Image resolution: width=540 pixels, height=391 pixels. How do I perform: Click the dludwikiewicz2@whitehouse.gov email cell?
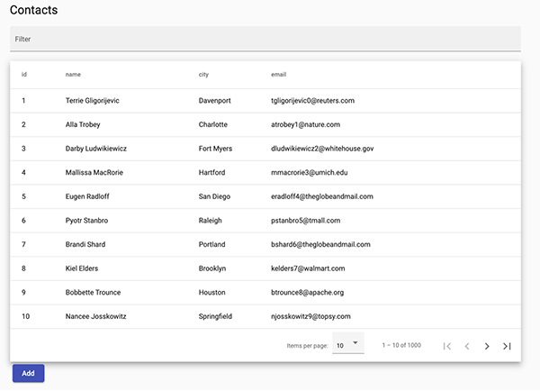[322, 149]
